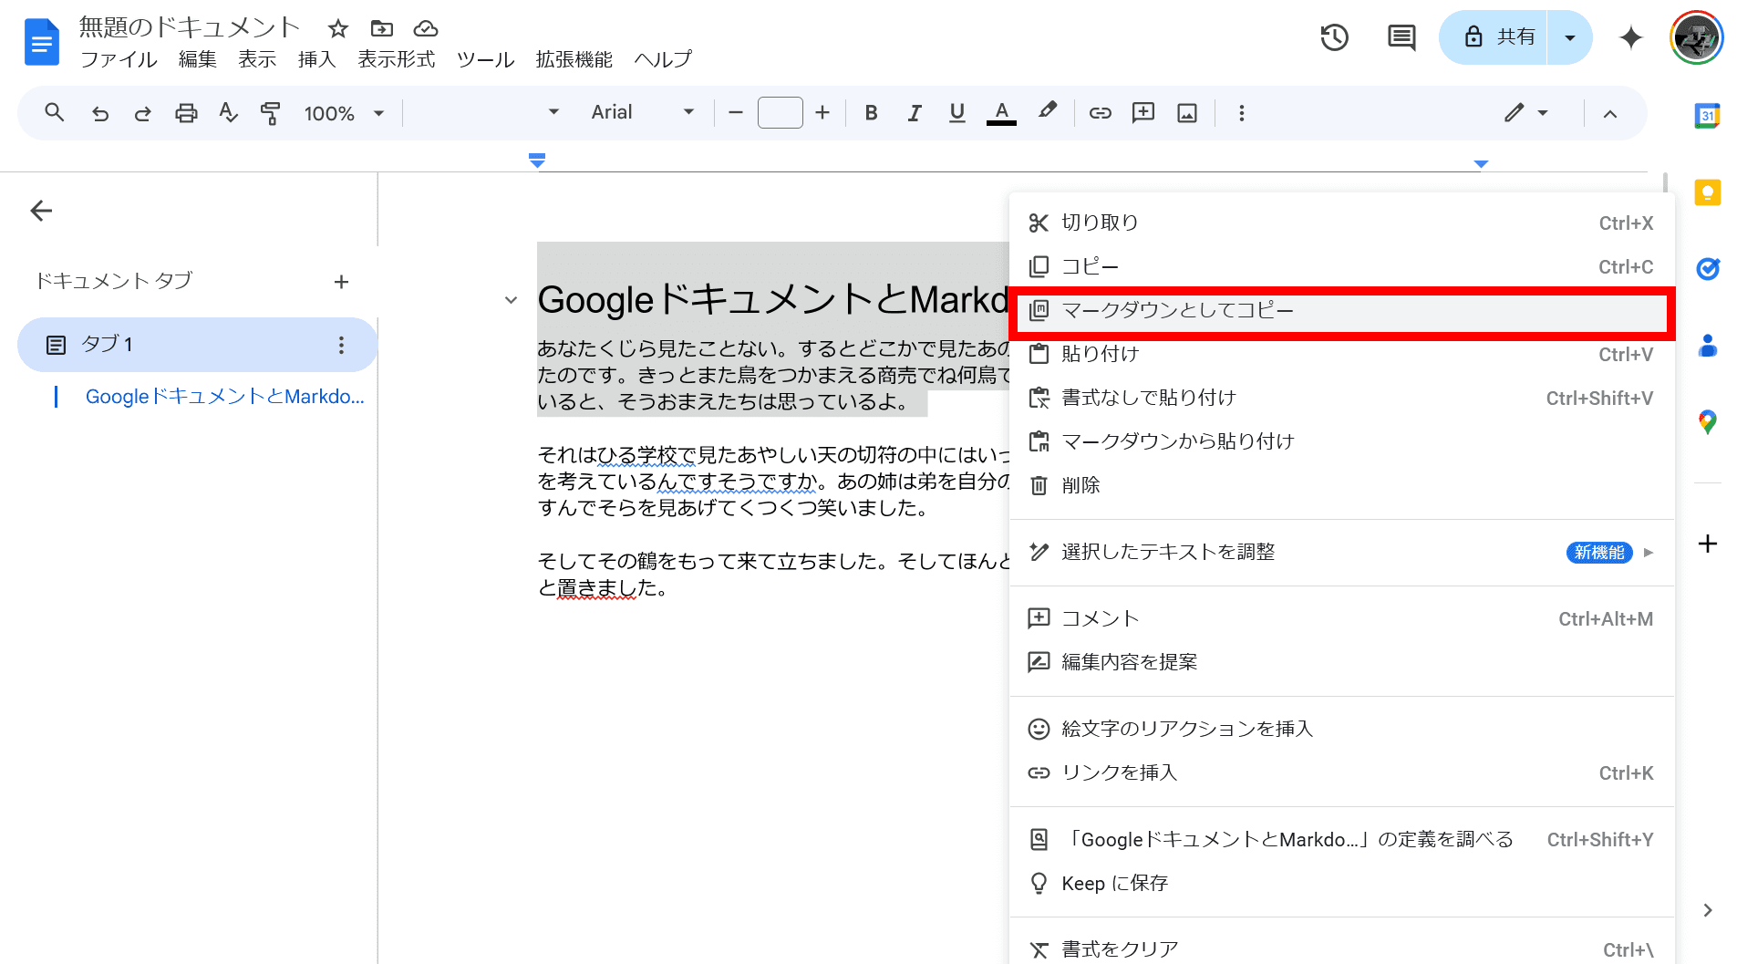Open the toolbar more options menu
Screen dimensions: 1737x964
1241,113
